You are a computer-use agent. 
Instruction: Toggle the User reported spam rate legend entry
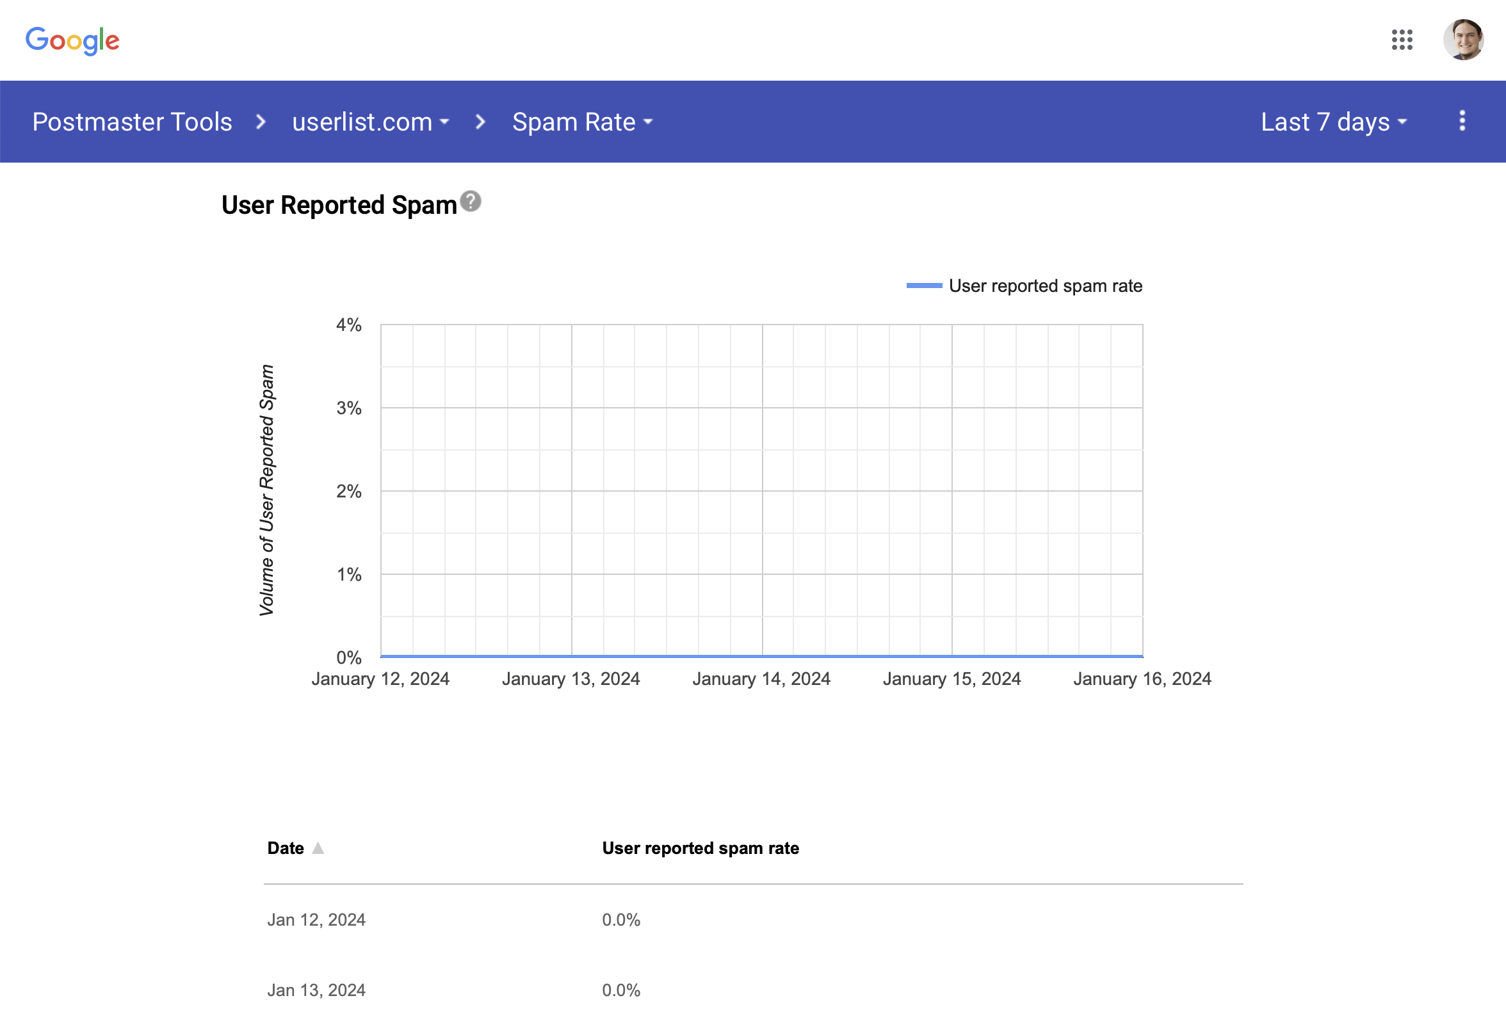click(1025, 286)
